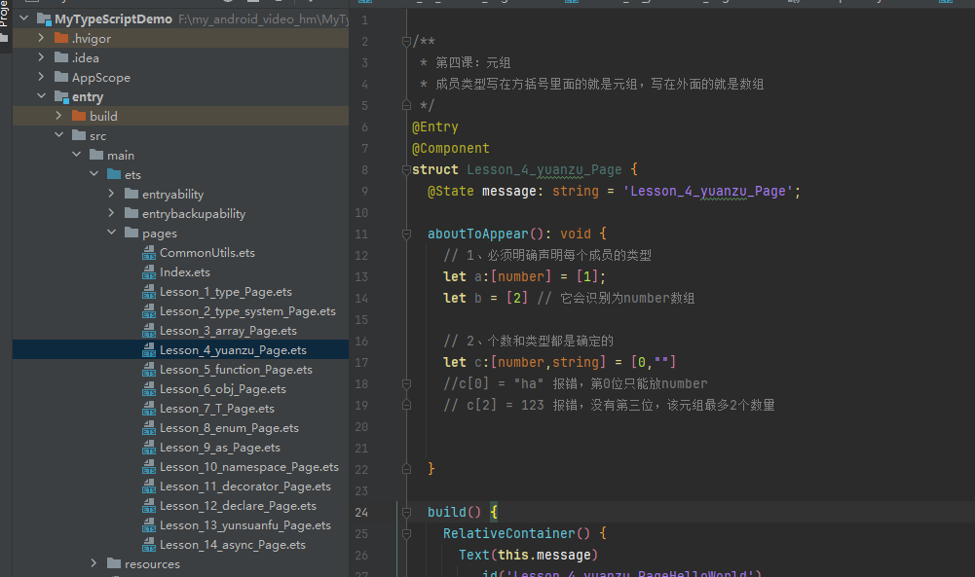975x577 pixels.
Task: Click the Lesson_9_as_Page.ets file icon
Action: [x=149, y=448]
